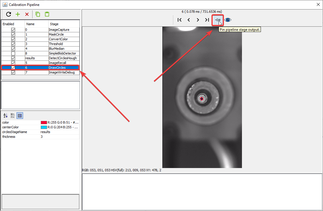Uncheck the Threshold stage
Viewport: 323px width, 211px height.
[x=13, y=44]
